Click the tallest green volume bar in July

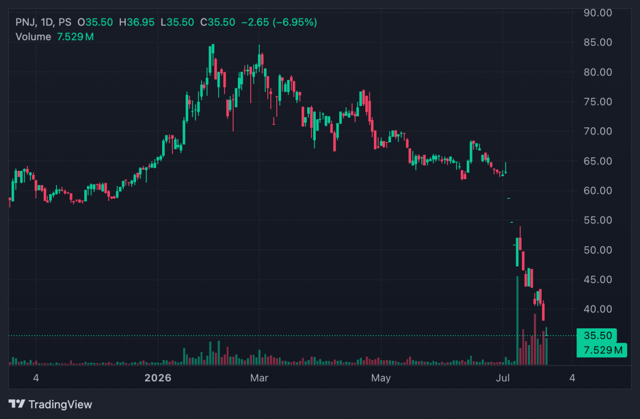click(517, 320)
